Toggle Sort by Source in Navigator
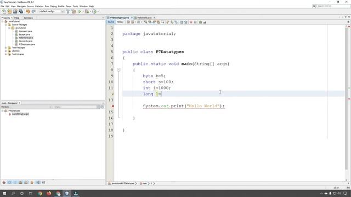This screenshot has width=351, height=197. coord(43,182)
